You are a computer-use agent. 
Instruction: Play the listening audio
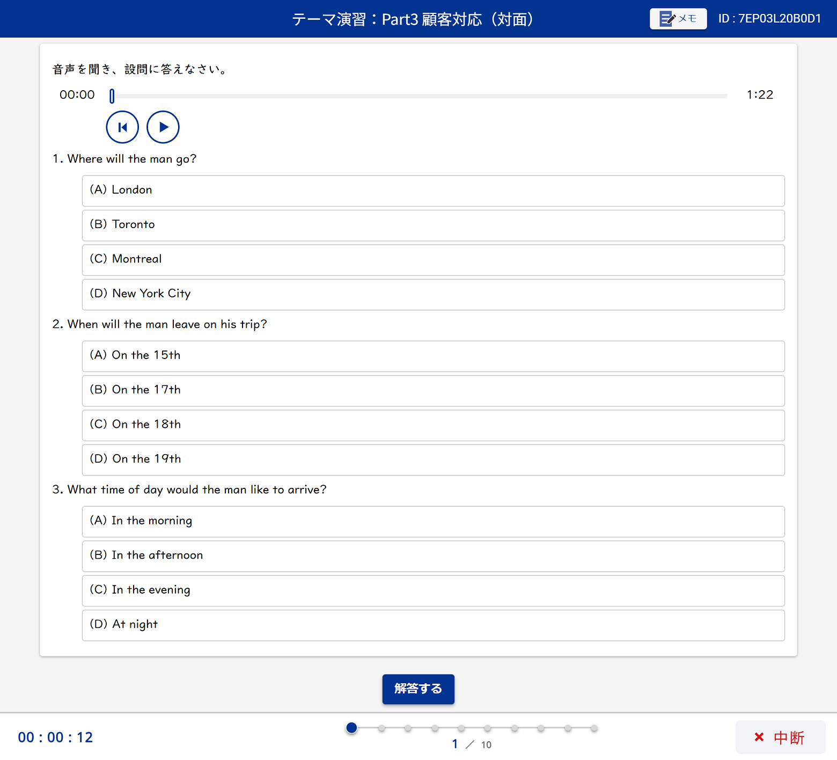[163, 127]
